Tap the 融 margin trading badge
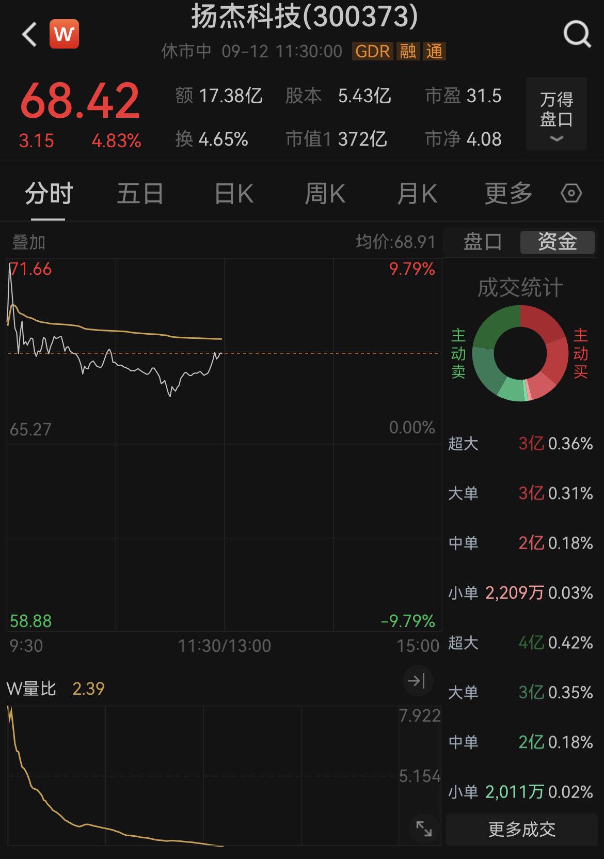 click(408, 51)
